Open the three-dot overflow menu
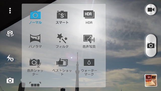 [10, 11]
